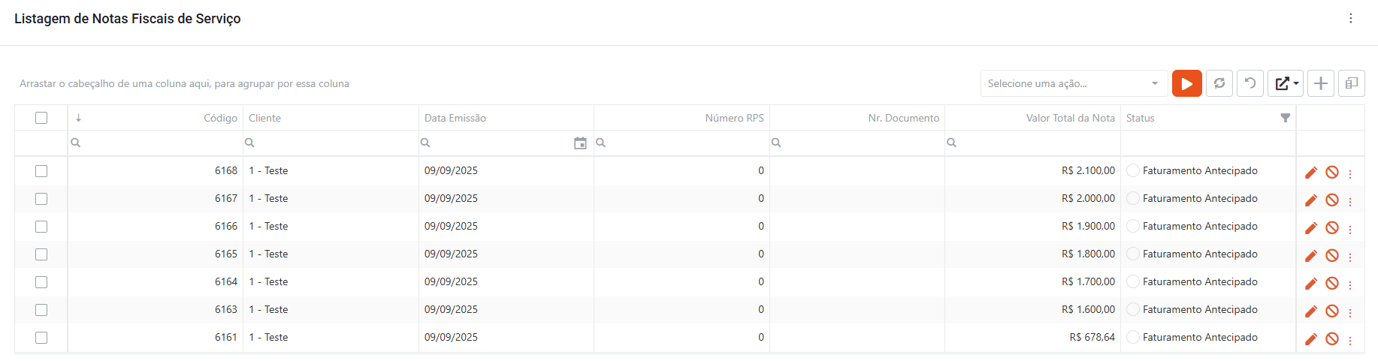
Task: Edit invoice 6168 with the pencil icon
Action: tap(1311, 173)
